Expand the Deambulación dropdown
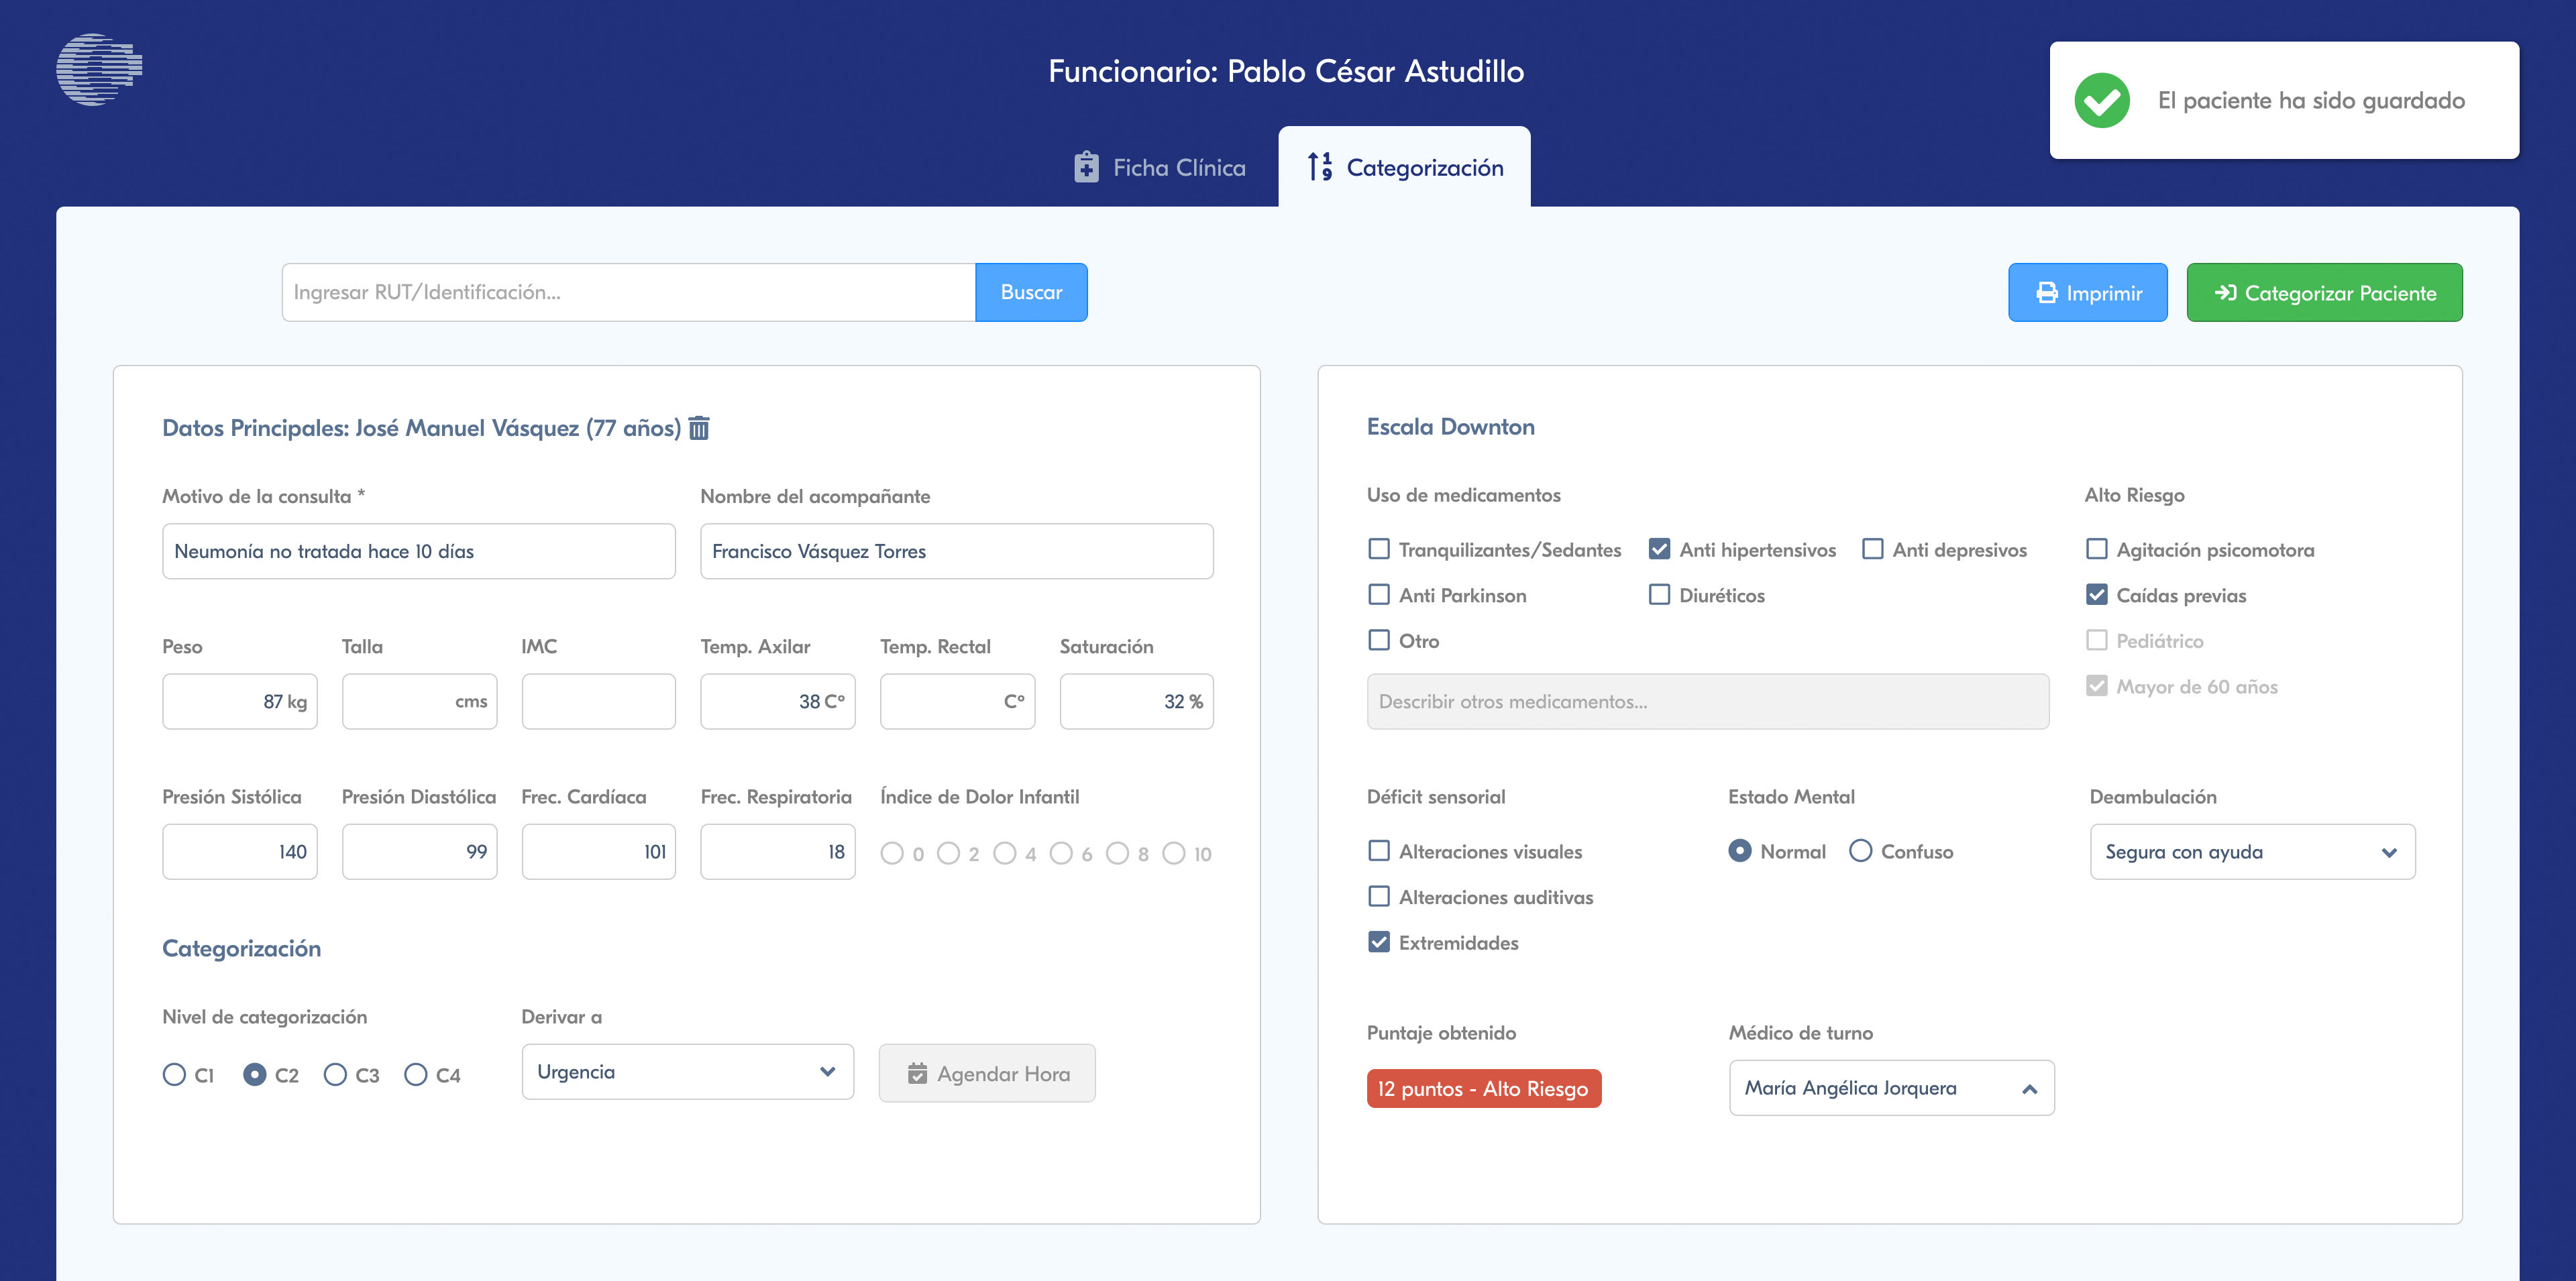Image resolution: width=2576 pixels, height=1281 pixels. (x=2252, y=852)
